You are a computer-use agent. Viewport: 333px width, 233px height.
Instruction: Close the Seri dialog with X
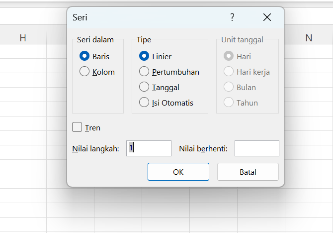tap(267, 17)
